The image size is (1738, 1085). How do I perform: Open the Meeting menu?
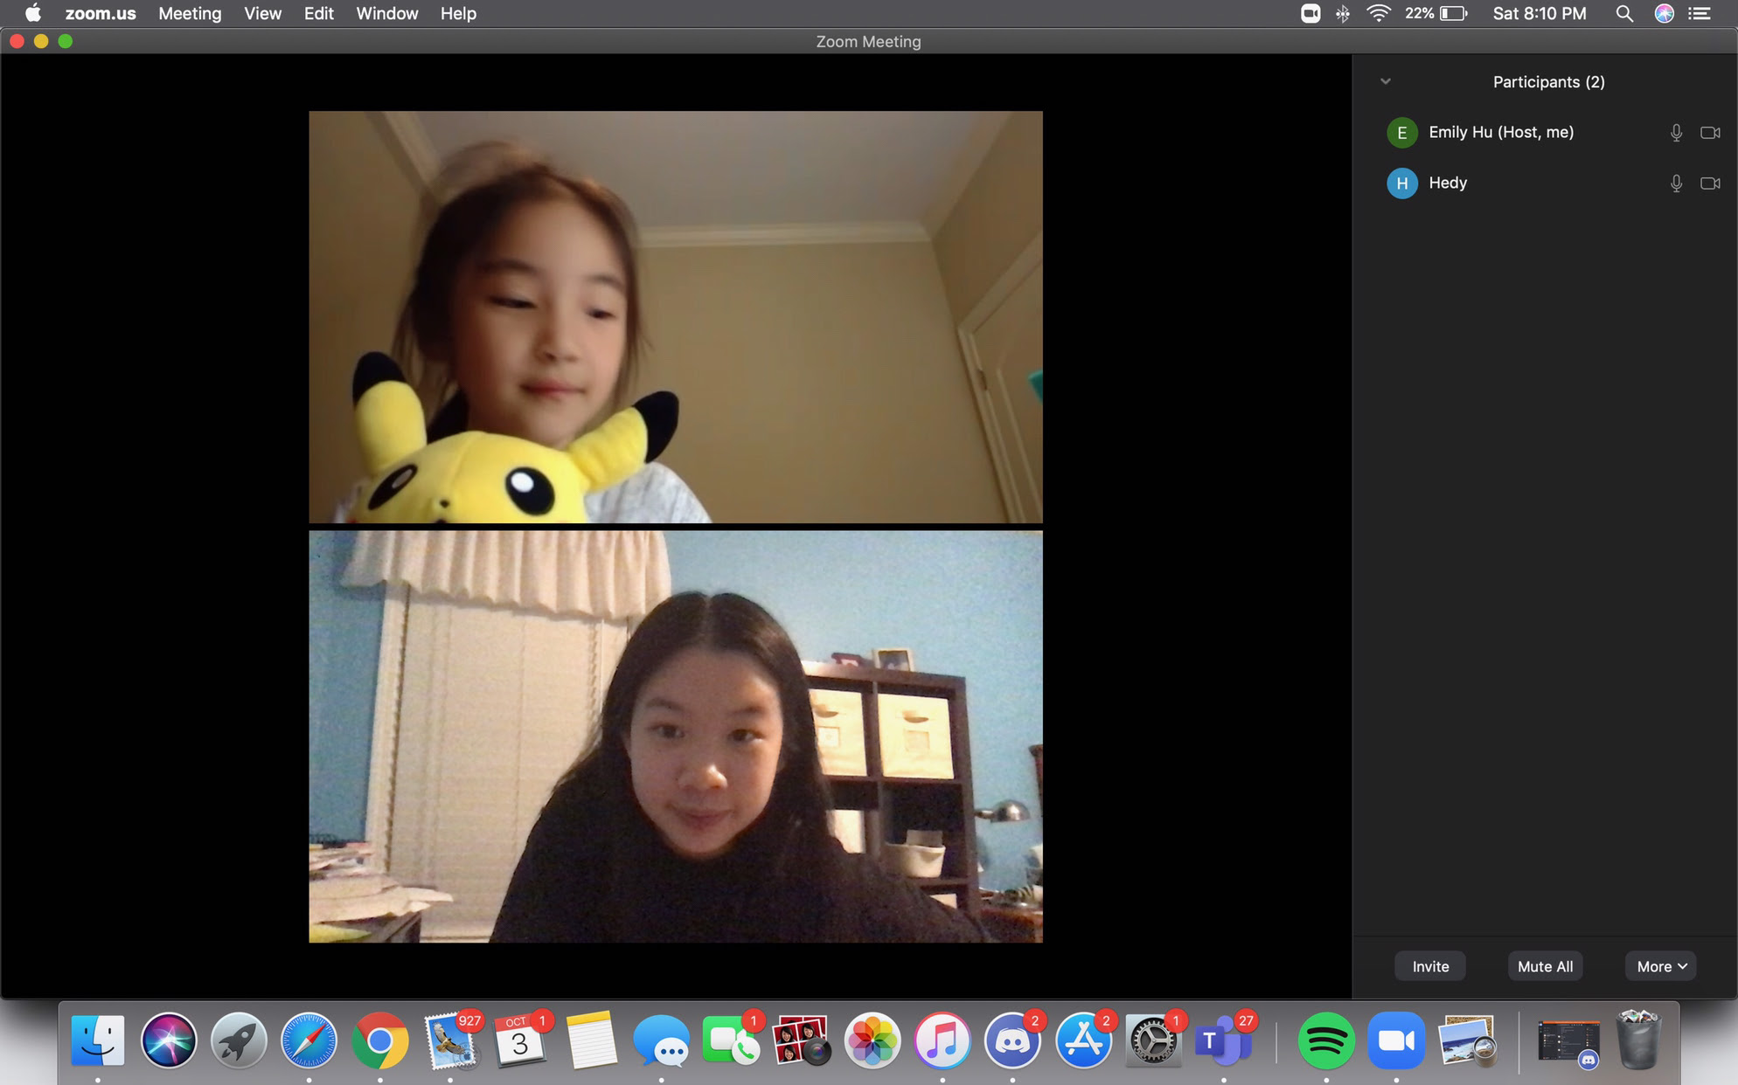click(x=190, y=13)
